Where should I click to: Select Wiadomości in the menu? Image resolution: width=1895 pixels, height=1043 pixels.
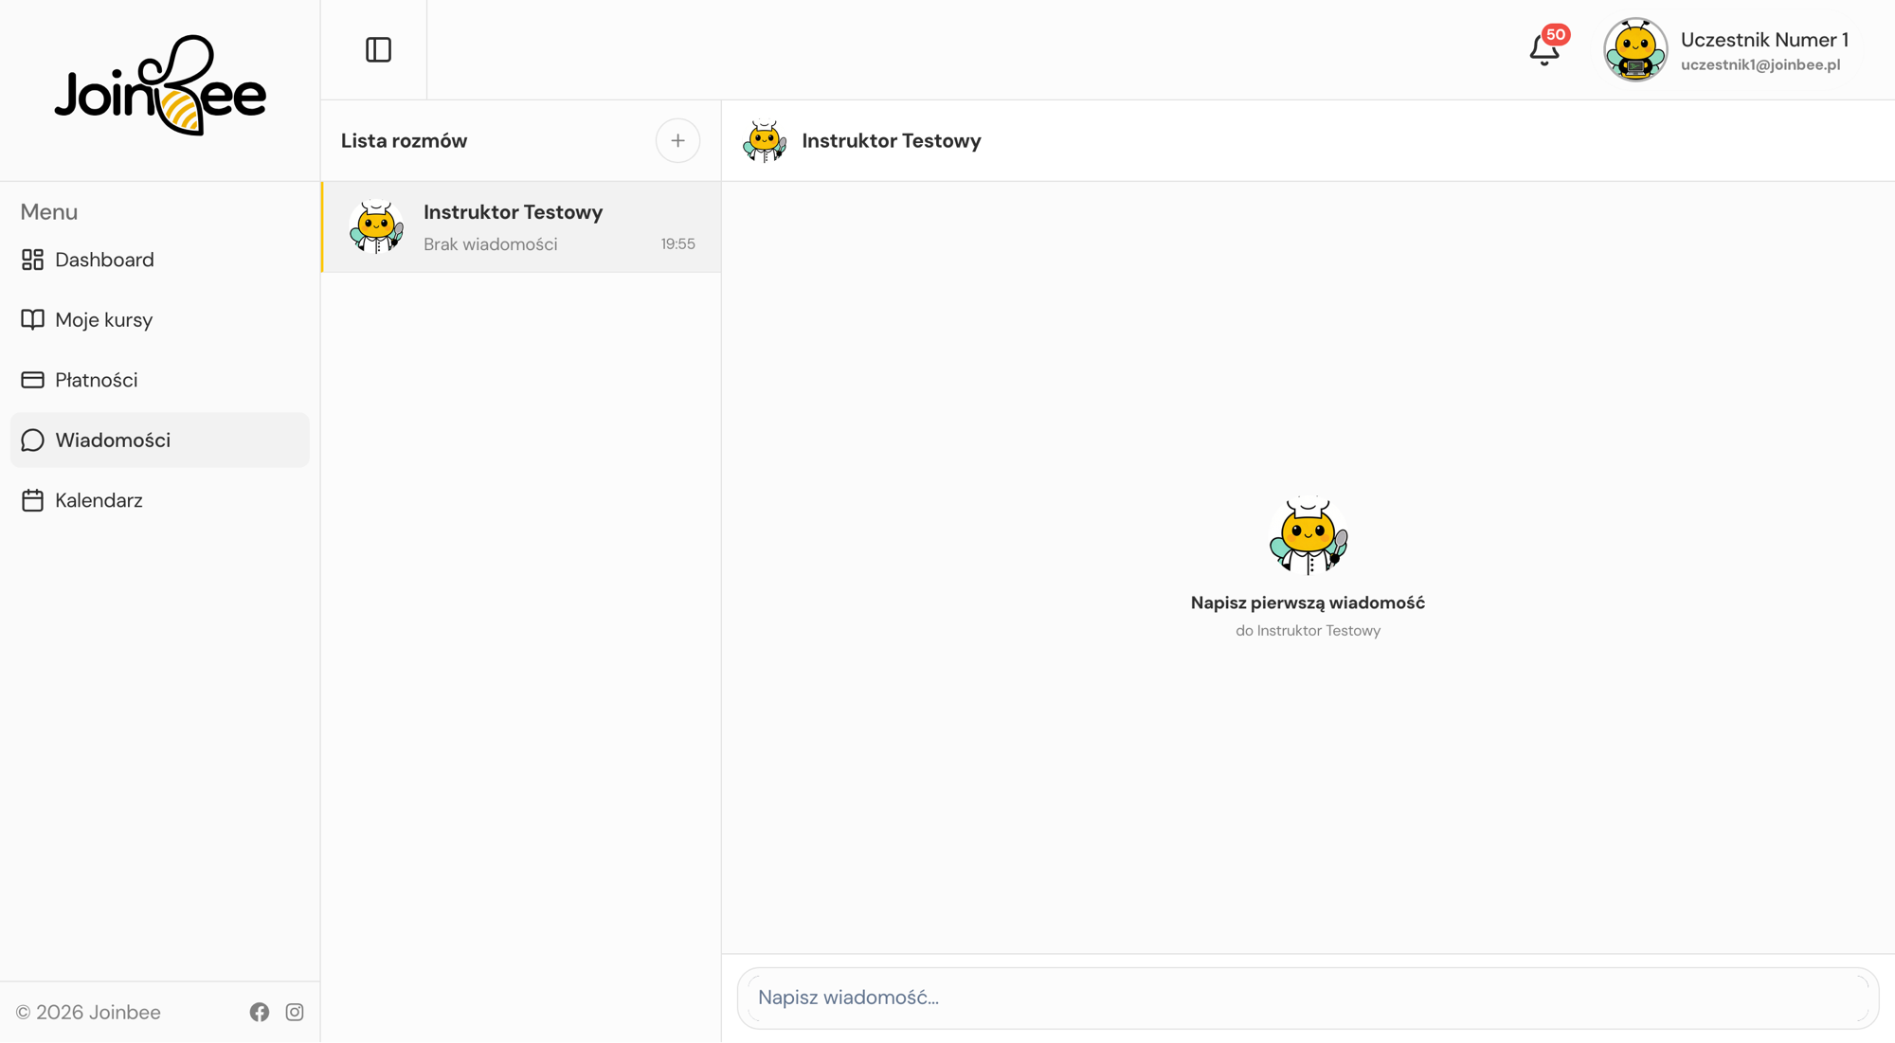click(159, 440)
